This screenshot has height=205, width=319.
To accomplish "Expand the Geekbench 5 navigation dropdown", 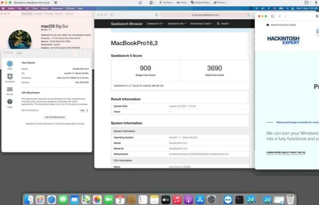I will coord(155,23).
